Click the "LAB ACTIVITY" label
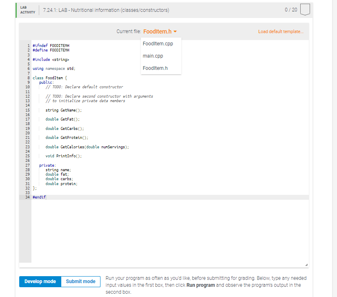This screenshot has width=337, height=297. pyautogui.click(x=28, y=10)
